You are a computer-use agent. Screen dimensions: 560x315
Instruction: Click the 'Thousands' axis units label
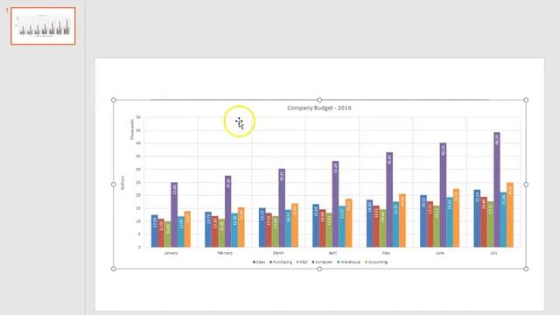132,129
